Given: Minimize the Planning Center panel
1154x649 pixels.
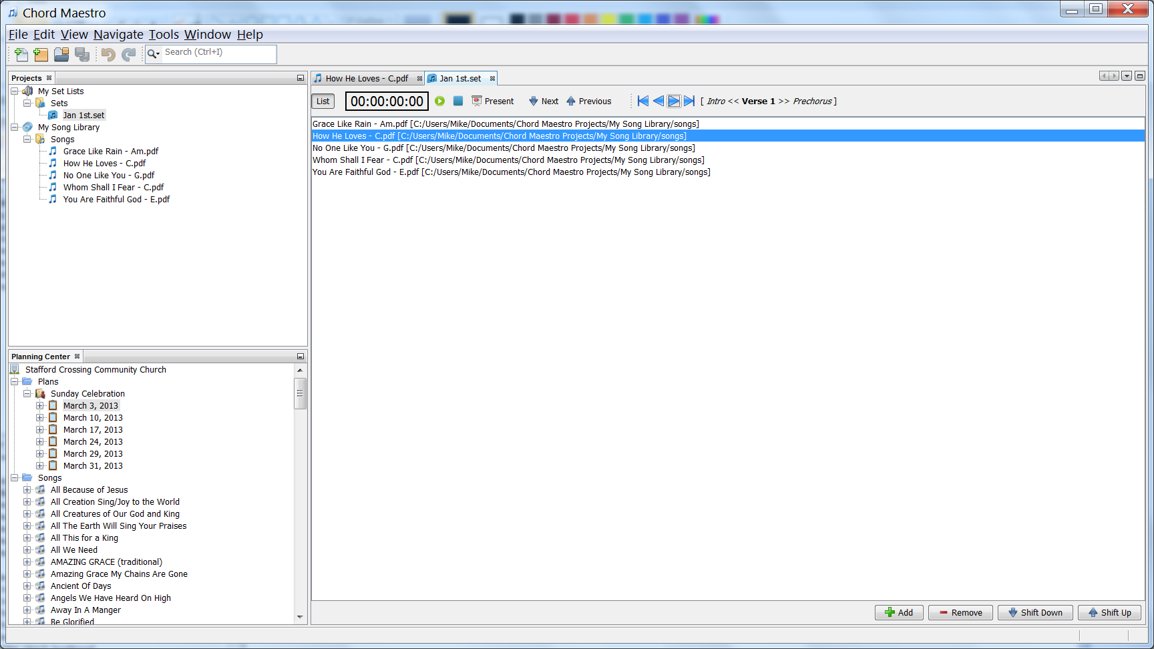Looking at the screenshot, I should (301, 357).
